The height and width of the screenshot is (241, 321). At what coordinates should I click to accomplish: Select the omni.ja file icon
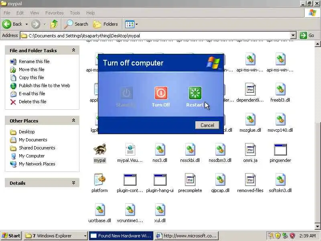click(250, 149)
